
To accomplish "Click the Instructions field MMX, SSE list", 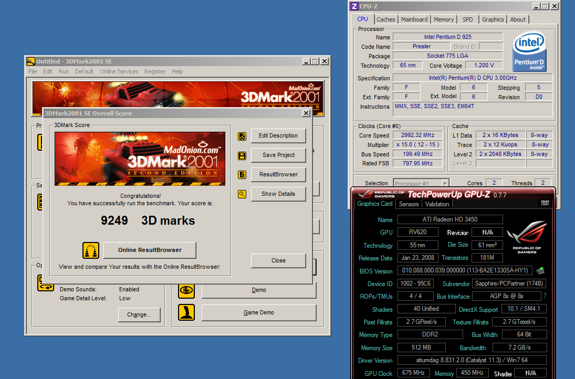I will point(473,110).
